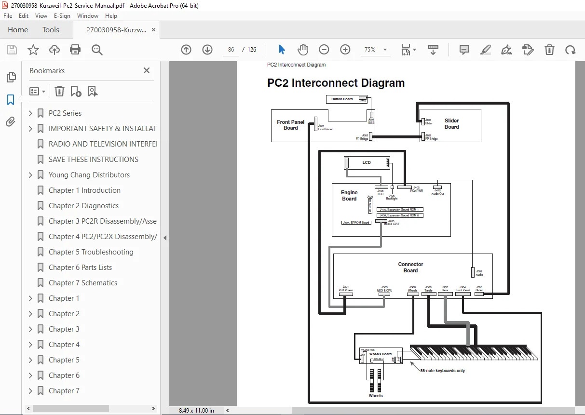Screen dimensions: 585x415
Task: Close the Bookmarks panel
Action: [147, 70]
